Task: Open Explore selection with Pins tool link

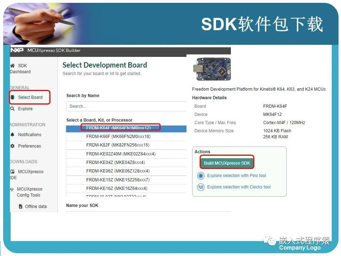Action: pos(237,176)
